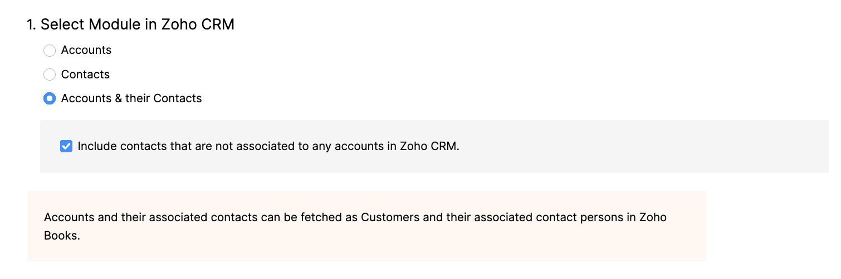
Task: Click "Accounts and their associated contacts" note start
Action: pos(150,217)
